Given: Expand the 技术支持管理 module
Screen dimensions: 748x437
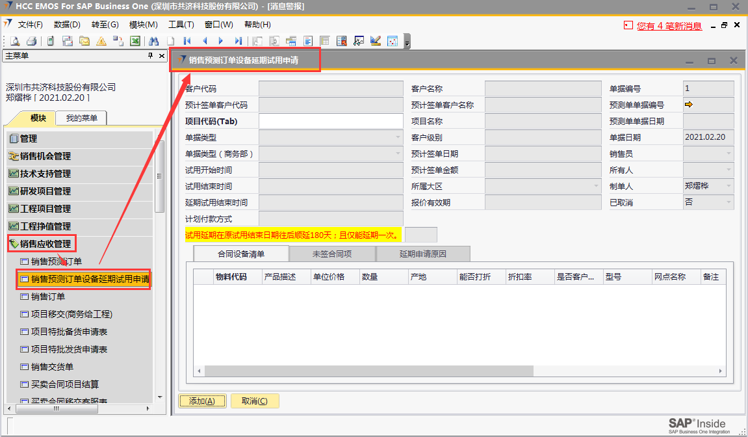Looking at the screenshot, I should [45, 174].
